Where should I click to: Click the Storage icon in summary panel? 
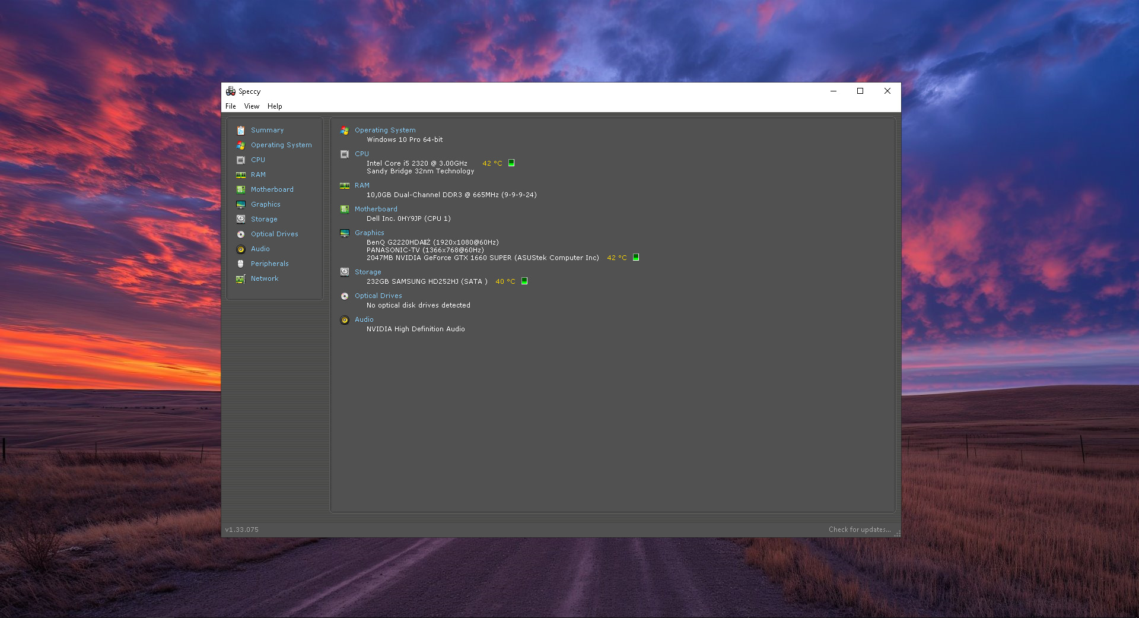(x=345, y=272)
